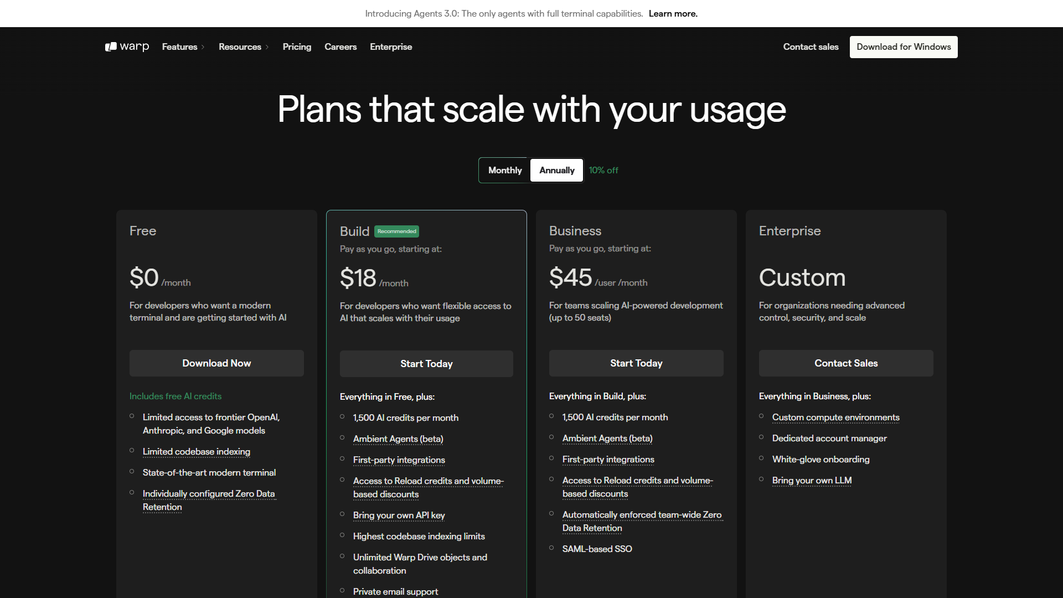Screen dimensions: 1063x598
Task: Open the Pricing page
Action: click(x=297, y=47)
